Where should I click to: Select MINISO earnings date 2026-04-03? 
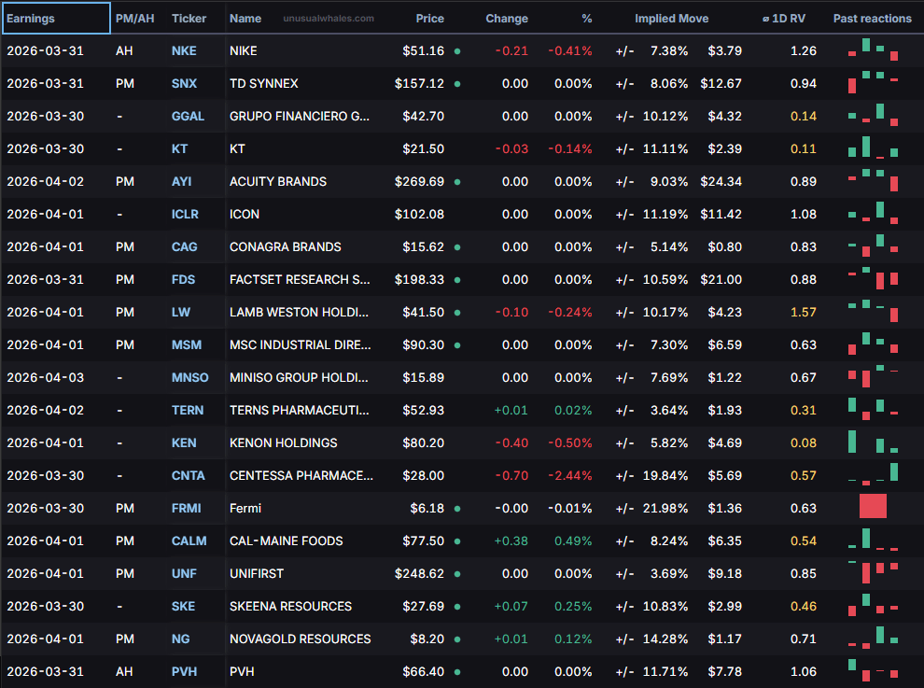46,377
